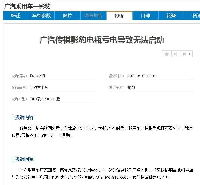Select the 投诉 tab
Viewport: 200px width, 185px height.
click(x=119, y=16)
